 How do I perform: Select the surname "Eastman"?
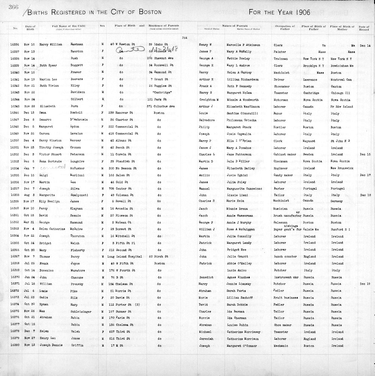point(76,44)
